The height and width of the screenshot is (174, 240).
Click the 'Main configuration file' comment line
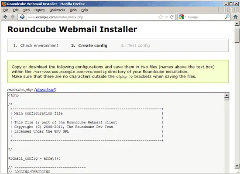click(38, 113)
